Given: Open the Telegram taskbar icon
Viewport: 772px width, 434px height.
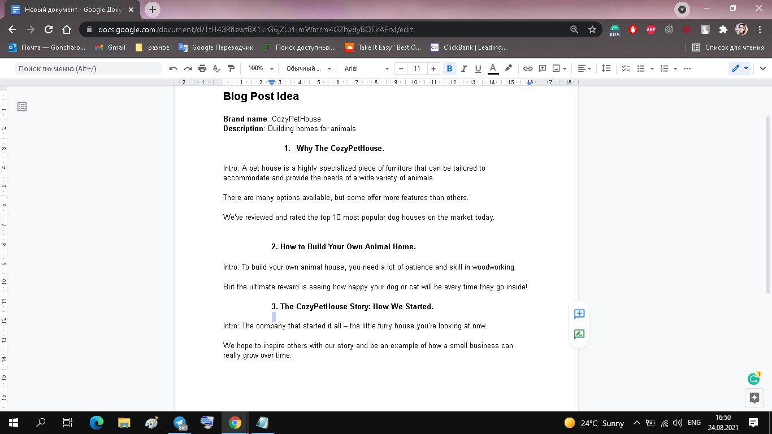Looking at the screenshot, I should point(180,423).
